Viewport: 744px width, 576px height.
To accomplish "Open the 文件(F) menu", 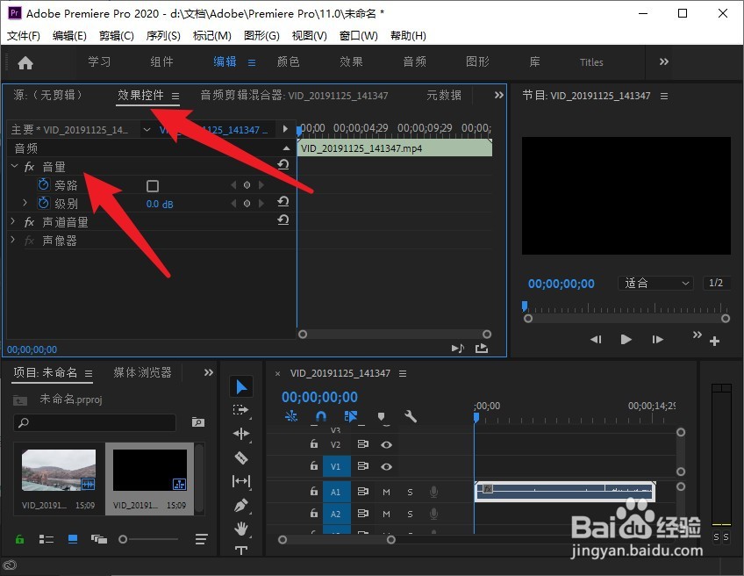I will point(24,36).
